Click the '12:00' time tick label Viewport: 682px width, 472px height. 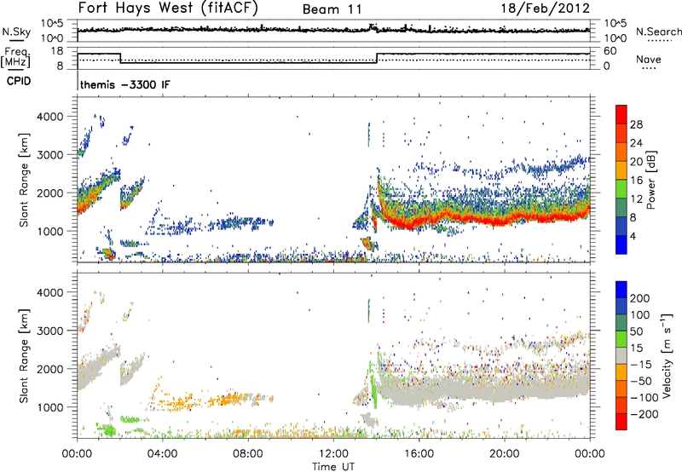click(x=333, y=454)
